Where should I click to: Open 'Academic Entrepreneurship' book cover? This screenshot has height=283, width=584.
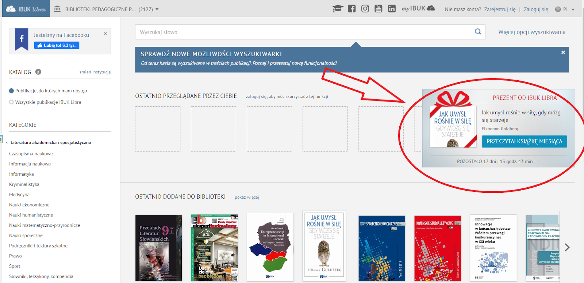click(270, 247)
